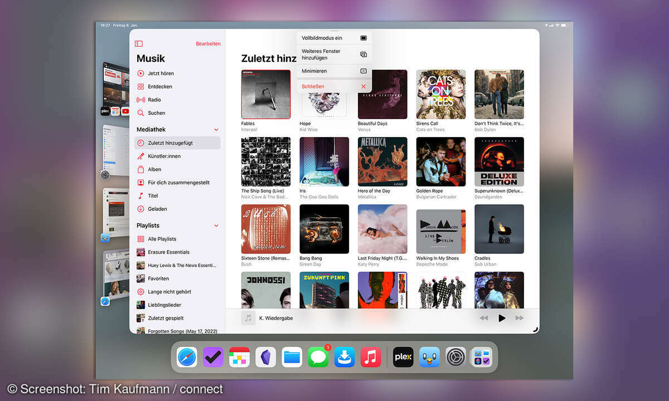The width and height of the screenshot is (669, 401).
Task: Open Superunknown Deluxe Edition by Soundgarden
Action: coord(499,162)
